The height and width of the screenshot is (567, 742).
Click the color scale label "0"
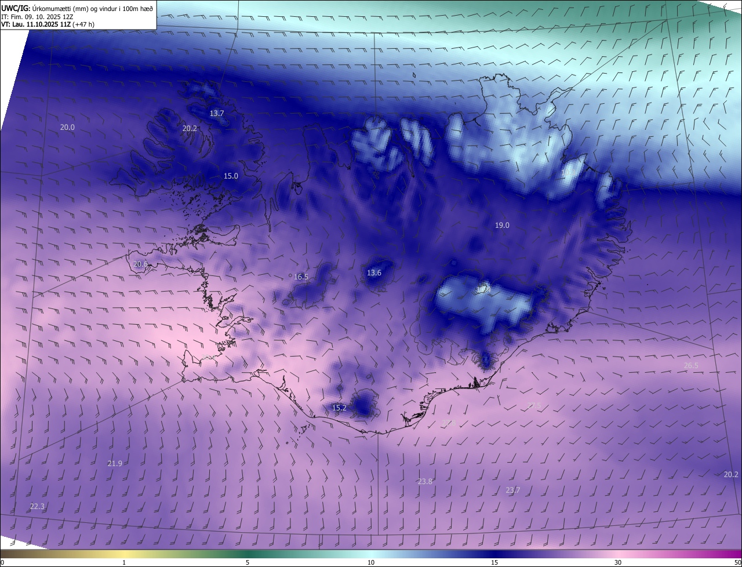click(x=2, y=562)
